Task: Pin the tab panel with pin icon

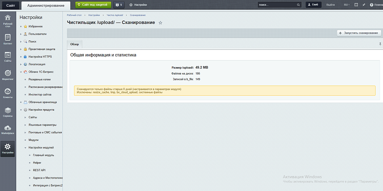Action: pos(380,44)
